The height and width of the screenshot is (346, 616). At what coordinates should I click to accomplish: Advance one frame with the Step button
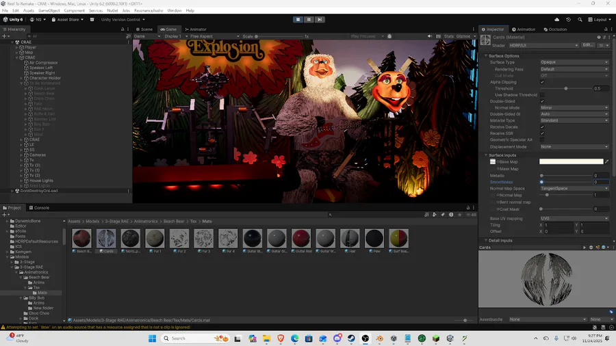click(x=320, y=19)
